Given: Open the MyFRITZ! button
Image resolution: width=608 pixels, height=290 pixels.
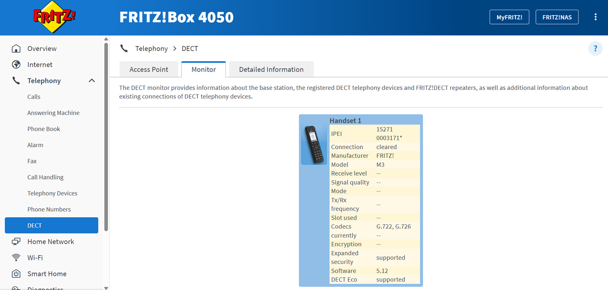Looking at the screenshot, I should (509, 17).
